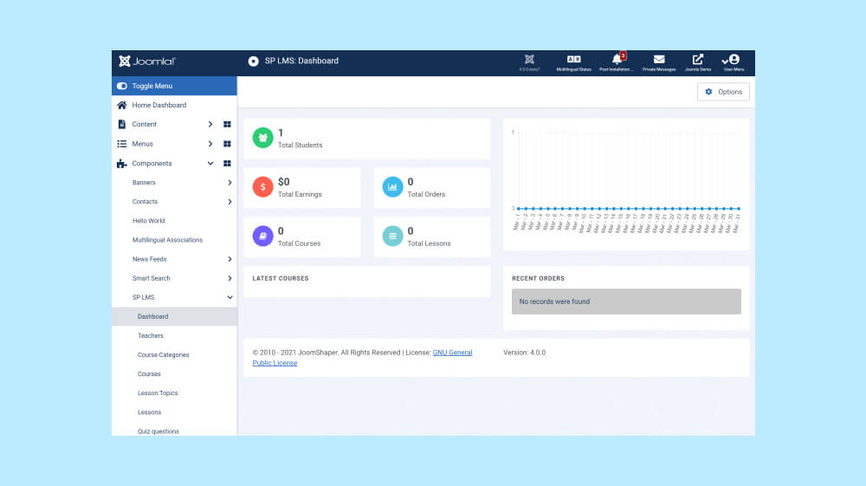Expand the Content menu chevron
Image resolution: width=866 pixels, height=486 pixels.
(210, 125)
